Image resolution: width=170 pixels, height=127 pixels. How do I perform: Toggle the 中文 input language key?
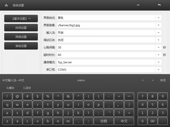124,121
